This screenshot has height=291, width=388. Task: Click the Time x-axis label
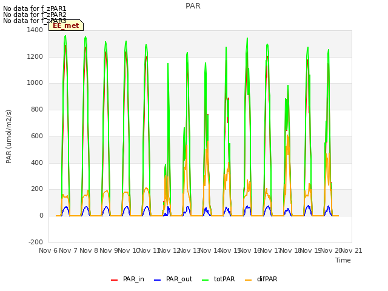(x=343, y=260)
